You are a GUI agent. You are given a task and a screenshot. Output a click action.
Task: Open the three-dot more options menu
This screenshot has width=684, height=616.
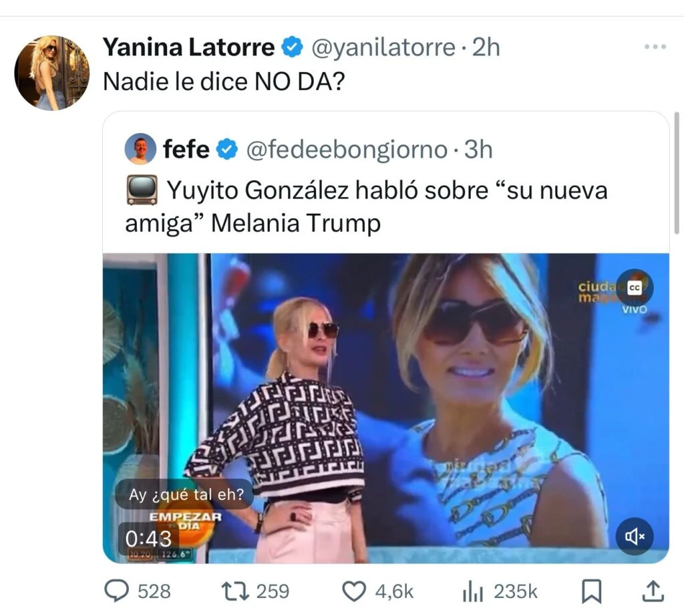click(655, 47)
